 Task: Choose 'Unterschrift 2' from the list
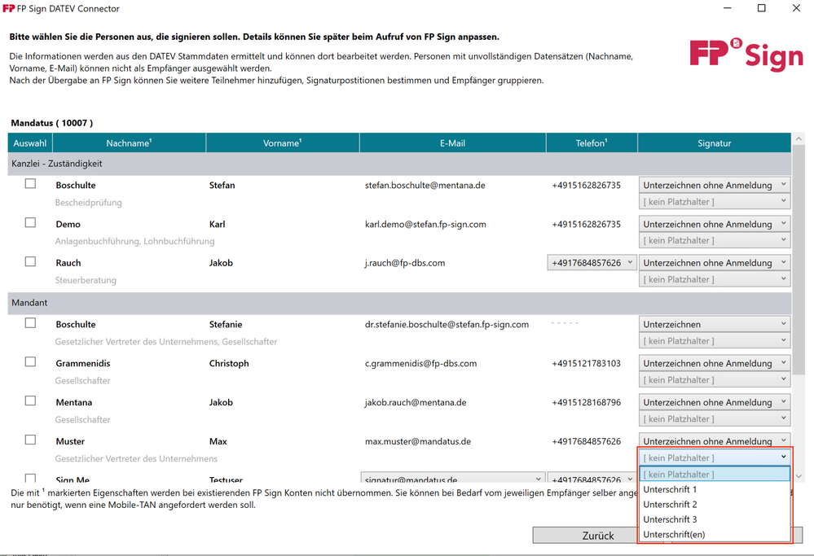click(715, 504)
